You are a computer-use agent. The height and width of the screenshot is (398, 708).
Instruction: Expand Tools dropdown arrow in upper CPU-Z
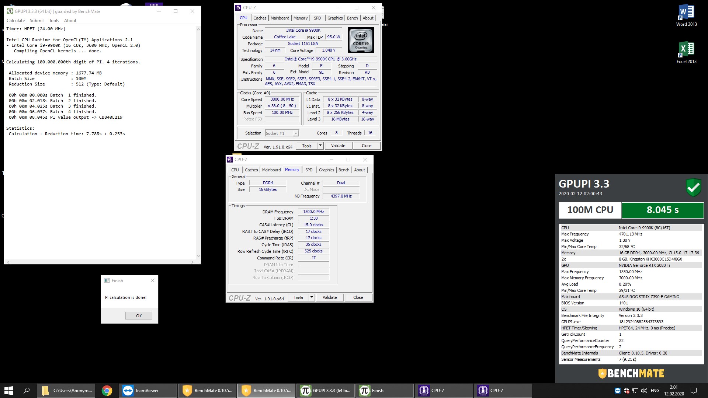tap(320, 146)
